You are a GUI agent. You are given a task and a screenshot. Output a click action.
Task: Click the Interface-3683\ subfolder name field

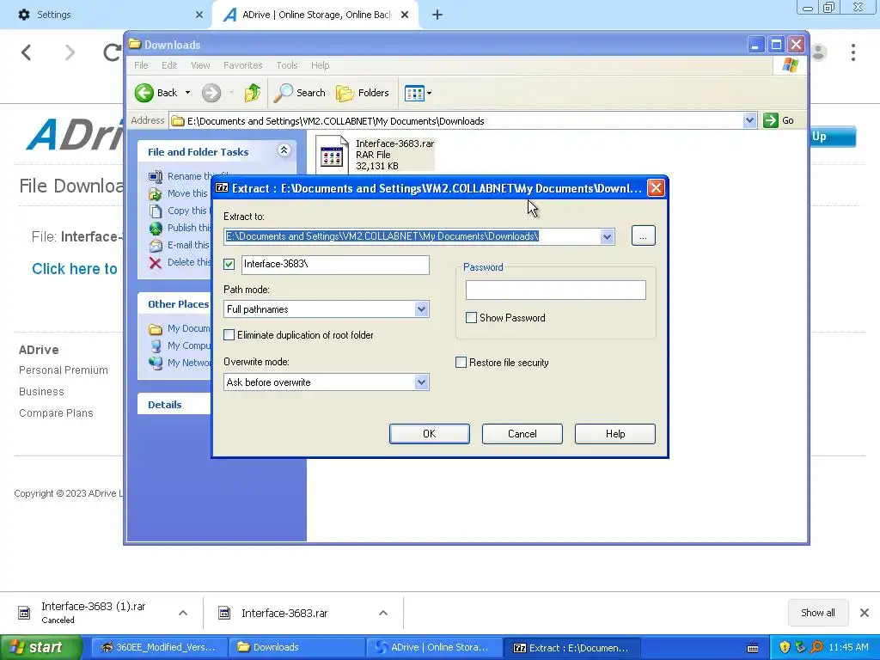click(336, 265)
